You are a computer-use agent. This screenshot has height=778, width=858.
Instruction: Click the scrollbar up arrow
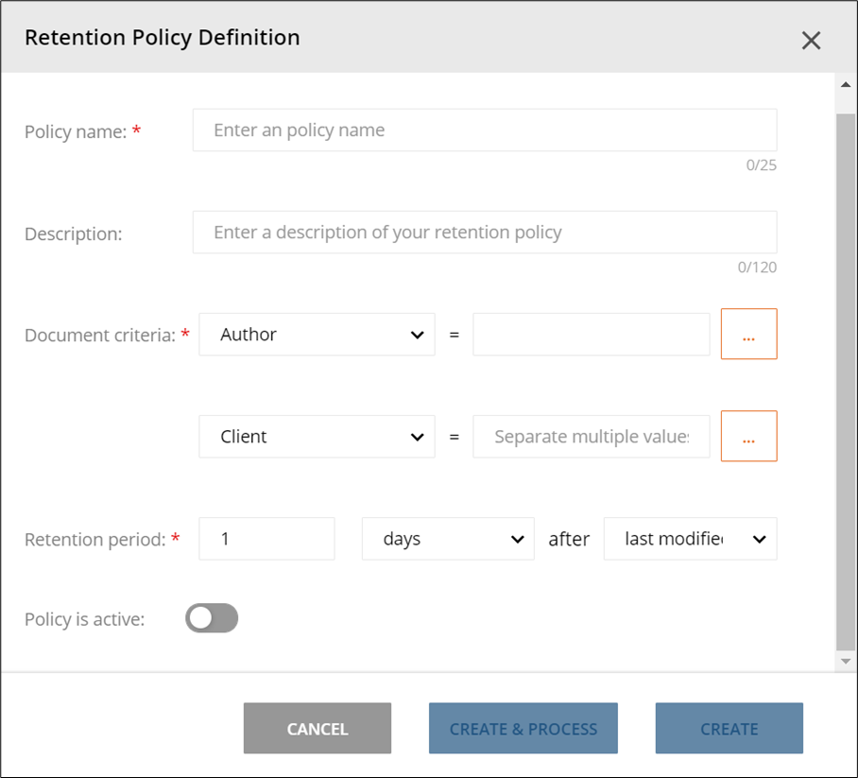click(x=846, y=86)
